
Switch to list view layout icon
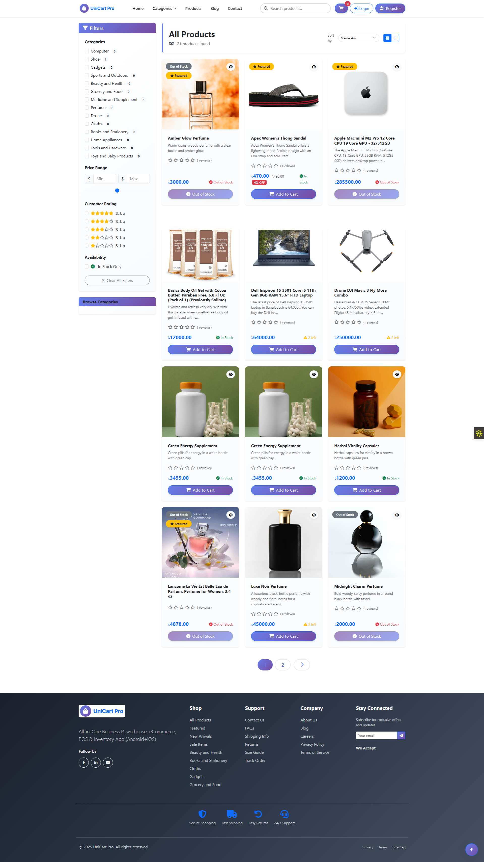[x=395, y=38]
